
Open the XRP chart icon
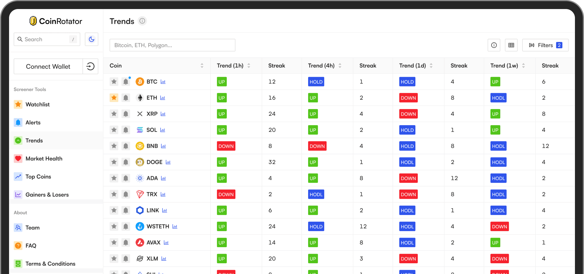[163, 114]
